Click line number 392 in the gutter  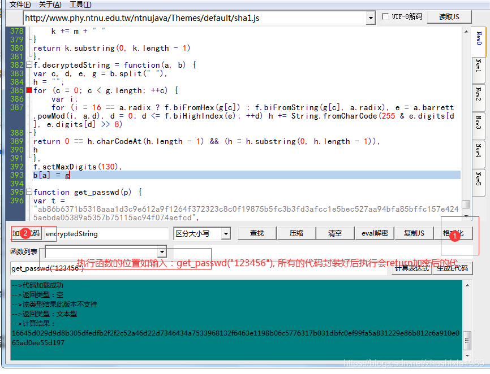17,167
